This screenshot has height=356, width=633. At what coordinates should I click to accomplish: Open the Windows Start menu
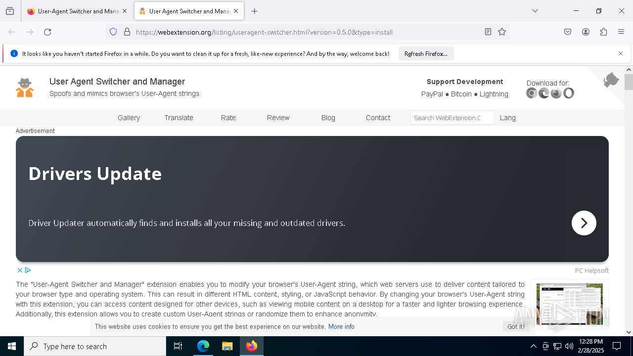[x=12, y=346]
